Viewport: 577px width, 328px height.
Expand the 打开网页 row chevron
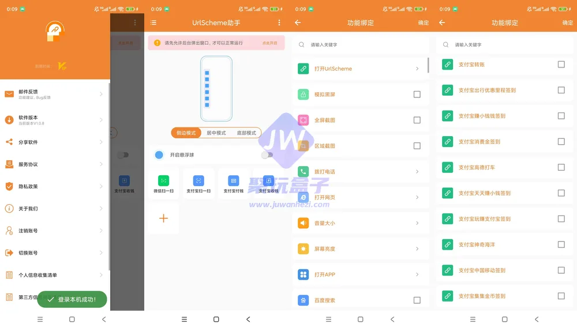(x=417, y=197)
